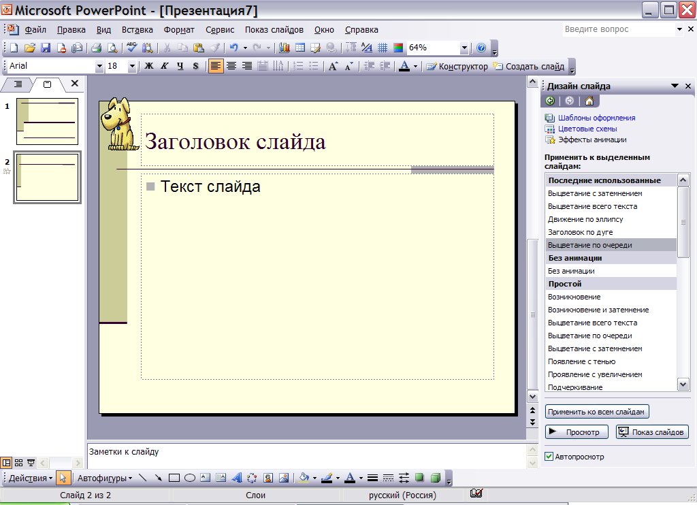Viewport: 697px width, 505px height.
Task: Click the drawing toolbar font color A
Action: click(351, 478)
